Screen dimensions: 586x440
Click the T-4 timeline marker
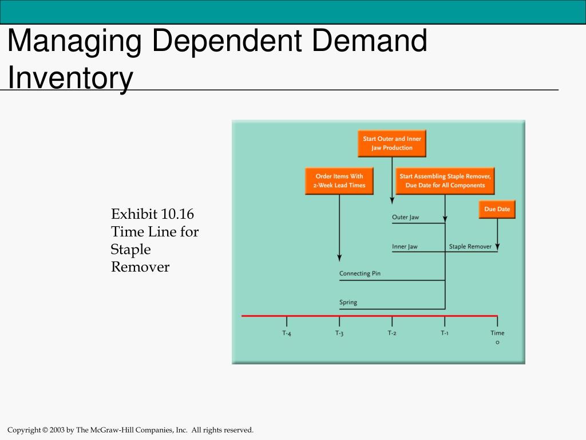(x=287, y=333)
